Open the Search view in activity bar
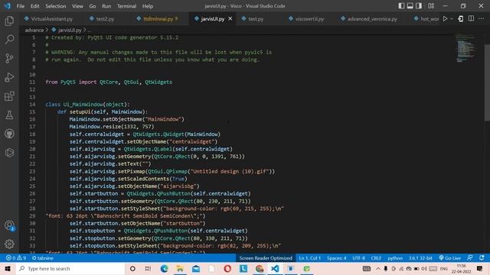 pos(9,40)
